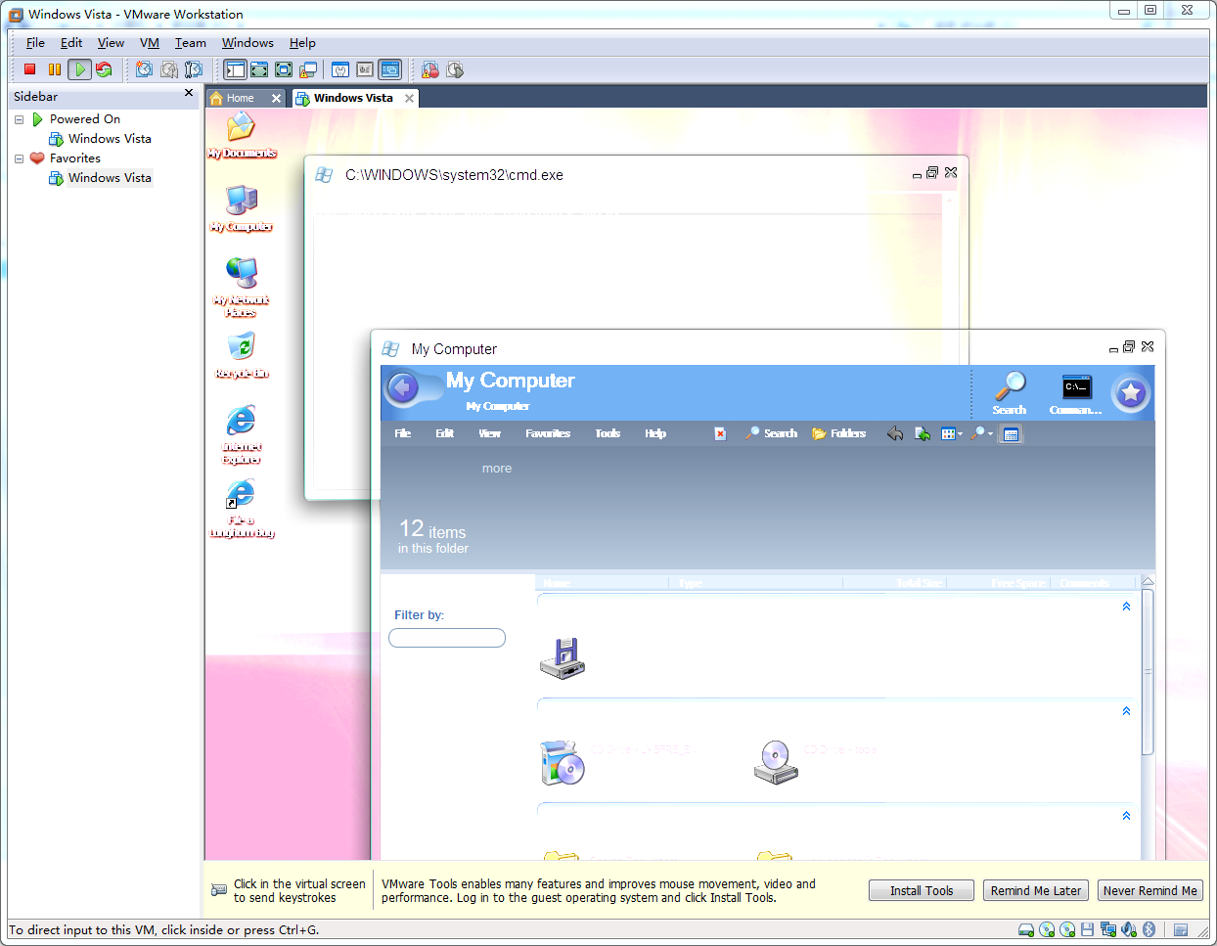Select the Internet Explorer desktop icon
The height and width of the screenshot is (946, 1217).
pos(242,433)
